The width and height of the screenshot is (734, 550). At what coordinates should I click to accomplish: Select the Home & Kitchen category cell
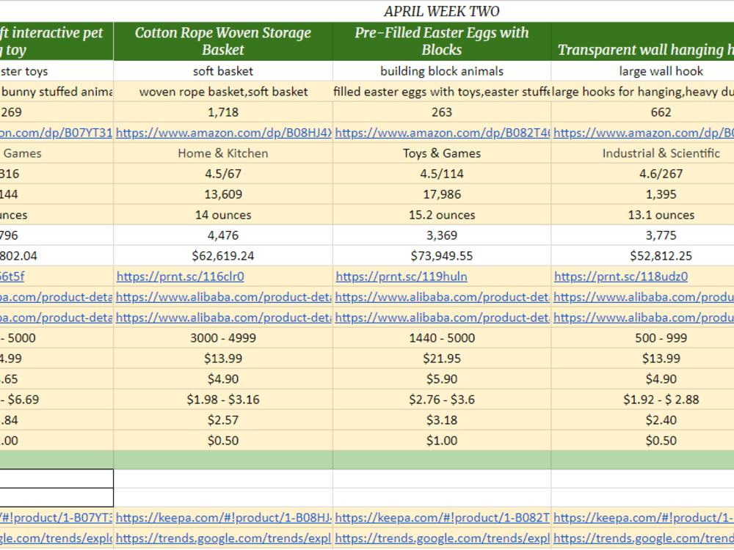[223, 153]
